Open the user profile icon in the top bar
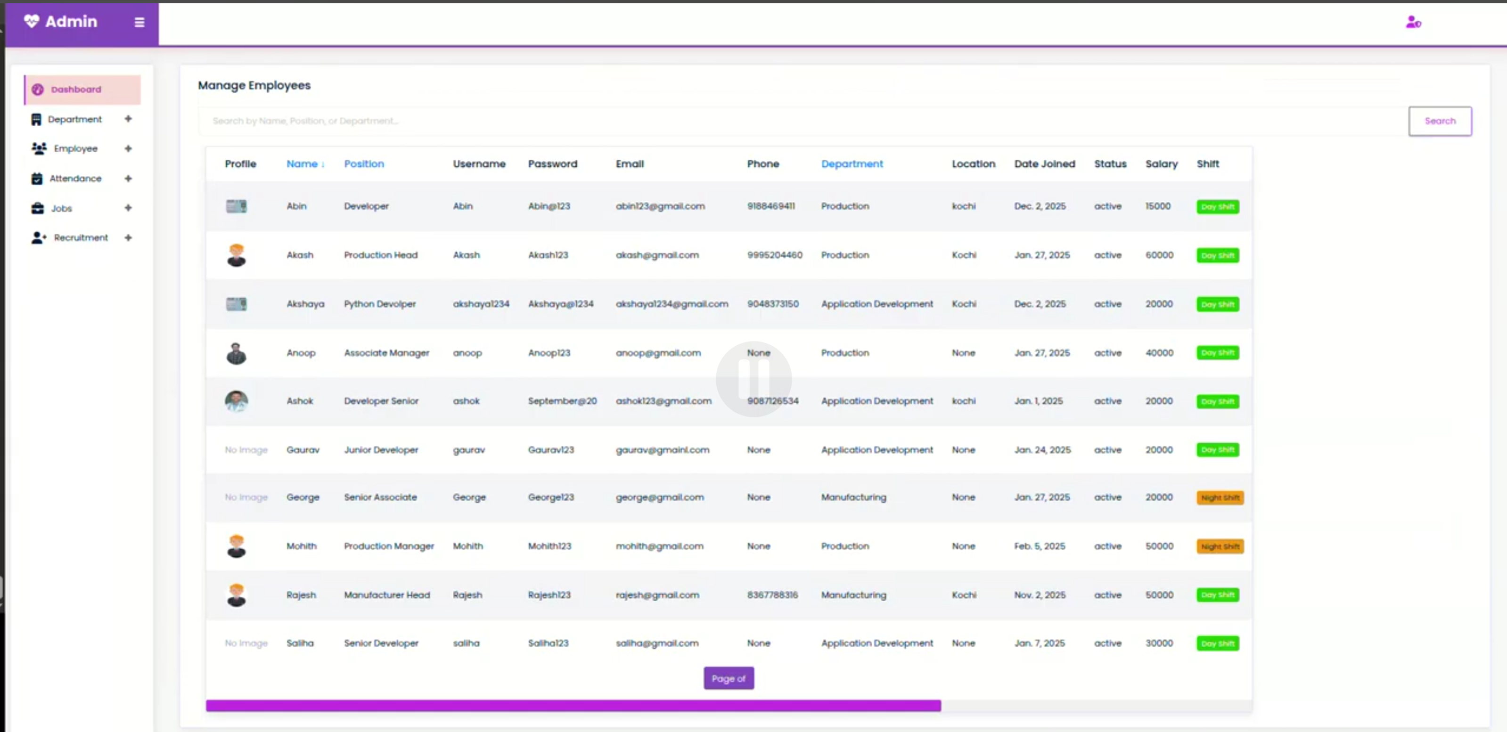Viewport: 1507px width, 732px height. [x=1413, y=22]
